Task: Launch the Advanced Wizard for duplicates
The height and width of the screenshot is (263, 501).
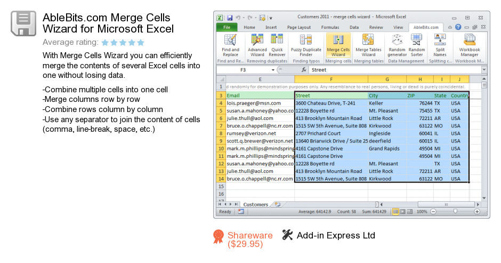Action: [257, 45]
